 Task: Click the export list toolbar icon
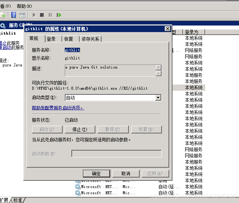point(3,15)
